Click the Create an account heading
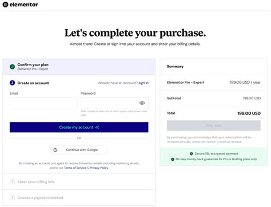 coord(33,83)
